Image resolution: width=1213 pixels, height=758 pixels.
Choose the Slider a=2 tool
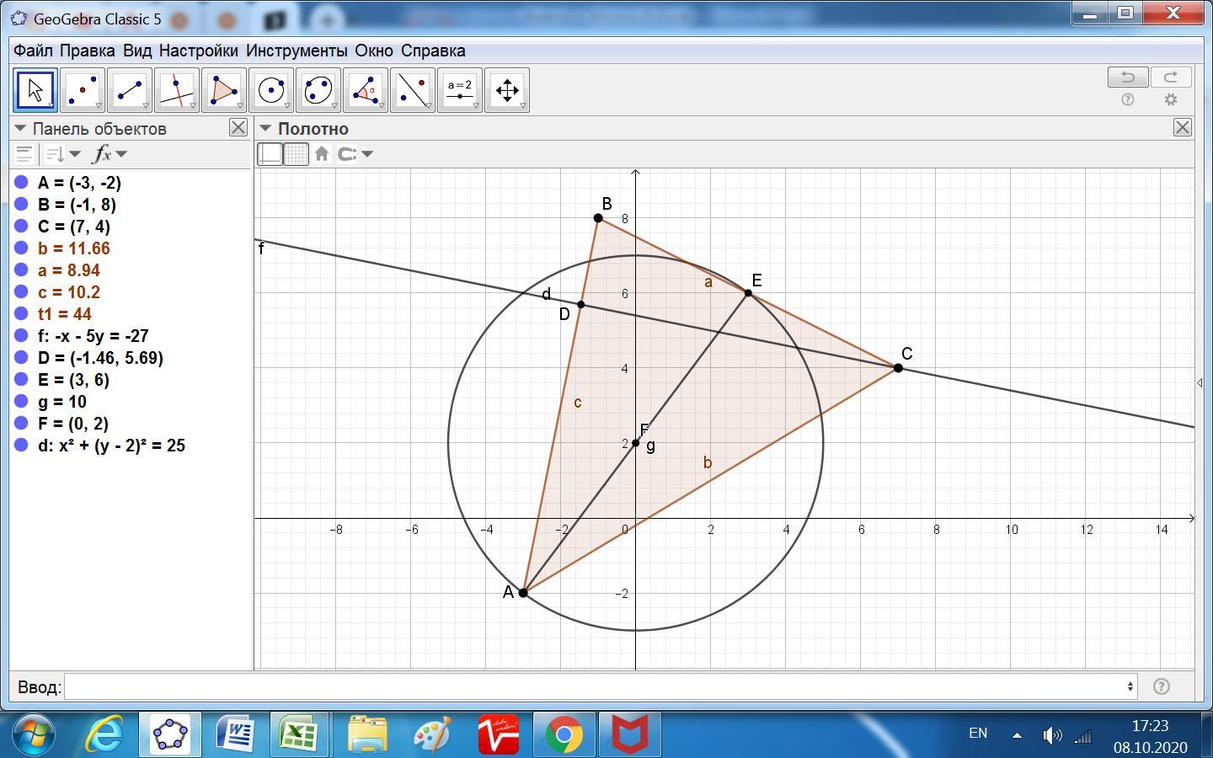(460, 90)
